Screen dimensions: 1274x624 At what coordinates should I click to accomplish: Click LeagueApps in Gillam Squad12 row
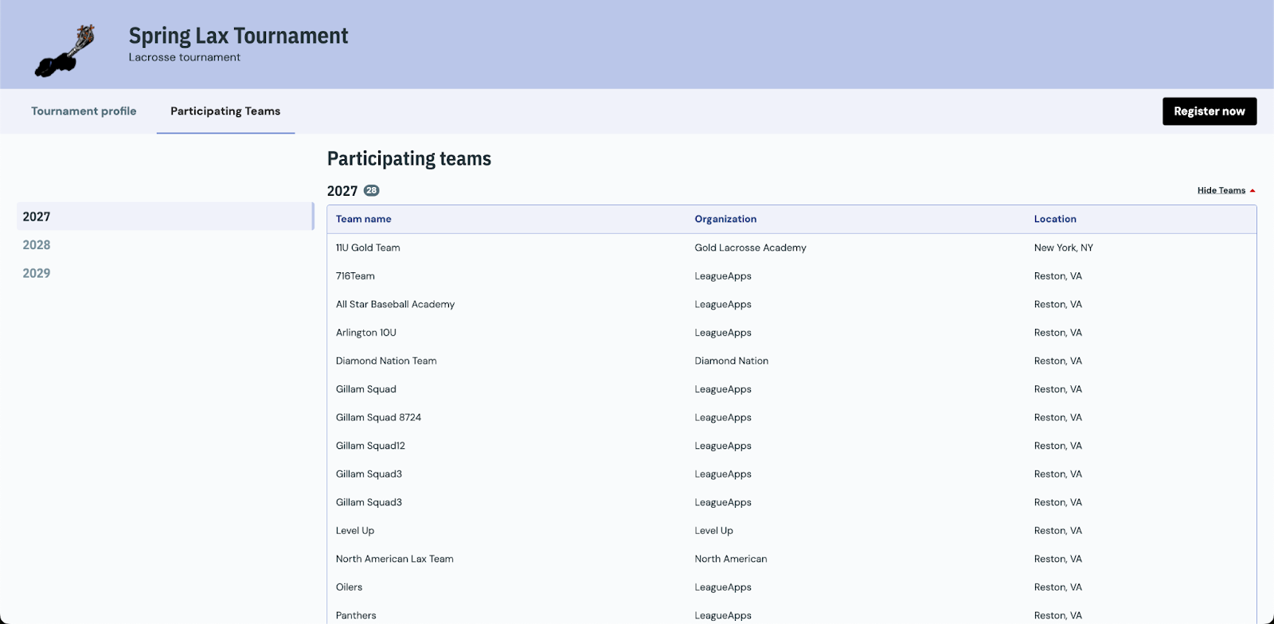(723, 446)
